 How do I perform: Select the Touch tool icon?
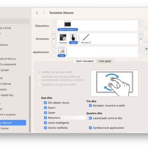73,39
